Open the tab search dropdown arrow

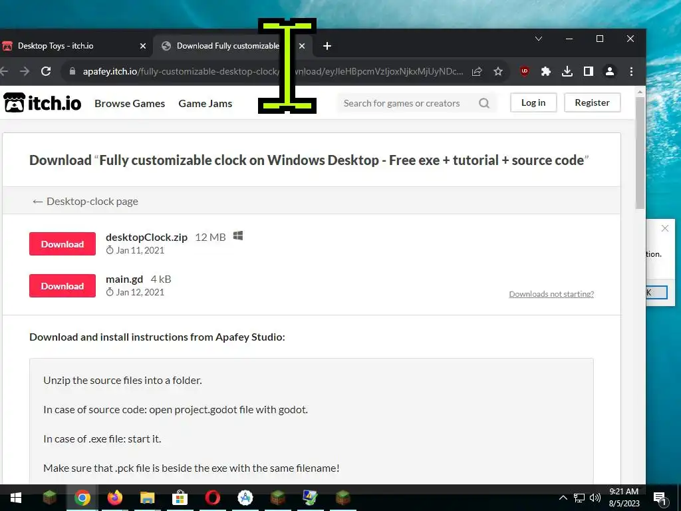point(539,39)
